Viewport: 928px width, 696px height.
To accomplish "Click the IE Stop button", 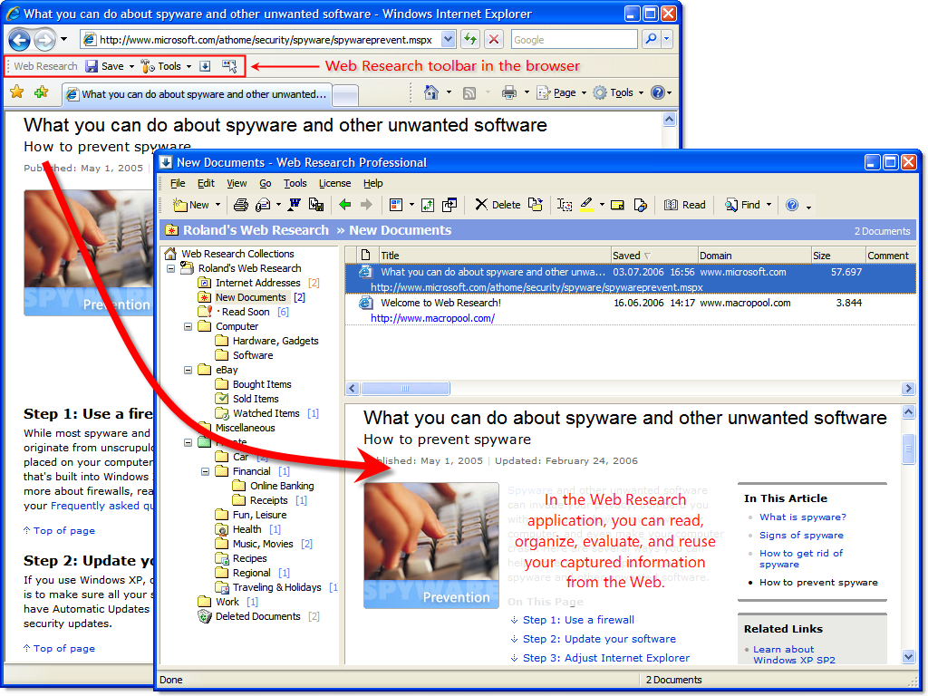I will [x=494, y=40].
